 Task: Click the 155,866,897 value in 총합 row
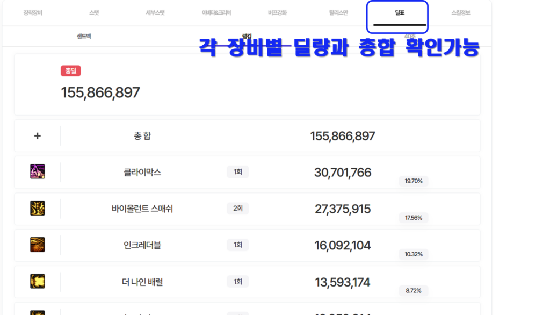point(343,136)
